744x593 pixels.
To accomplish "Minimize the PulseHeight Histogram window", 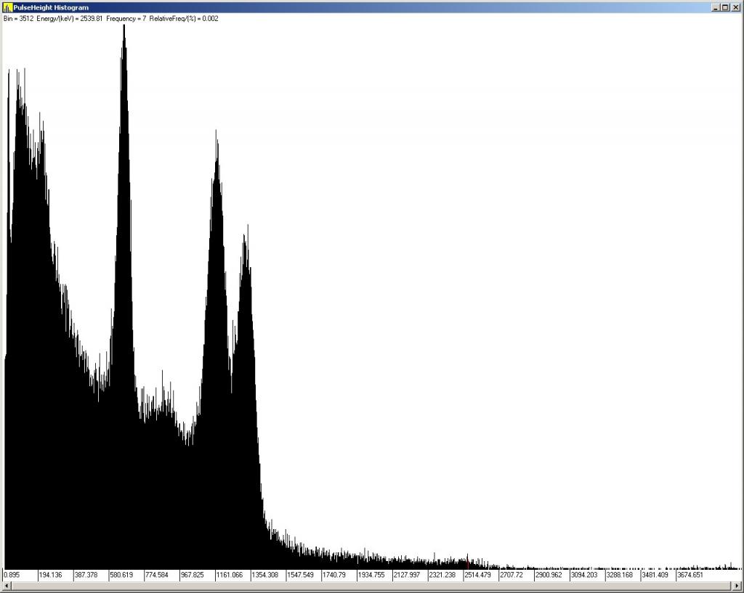I will pos(716,7).
